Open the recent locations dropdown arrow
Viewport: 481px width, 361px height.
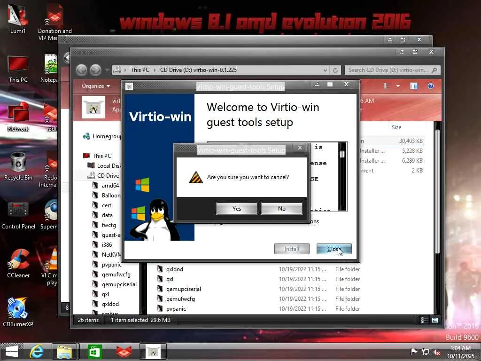point(107,70)
